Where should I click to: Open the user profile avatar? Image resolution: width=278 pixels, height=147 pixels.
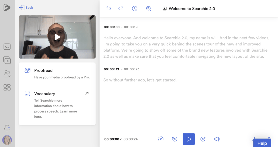7,140
